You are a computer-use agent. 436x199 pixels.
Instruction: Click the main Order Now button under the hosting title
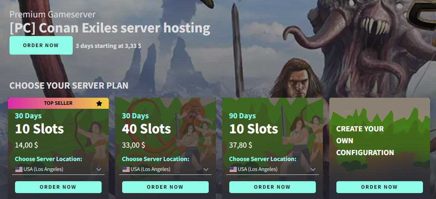tap(41, 45)
